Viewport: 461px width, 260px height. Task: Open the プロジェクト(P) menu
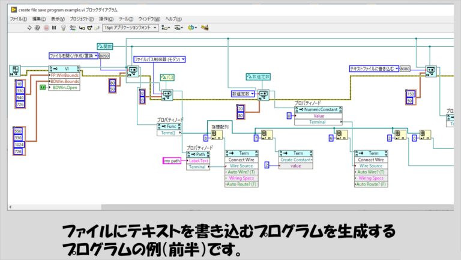[x=82, y=19]
